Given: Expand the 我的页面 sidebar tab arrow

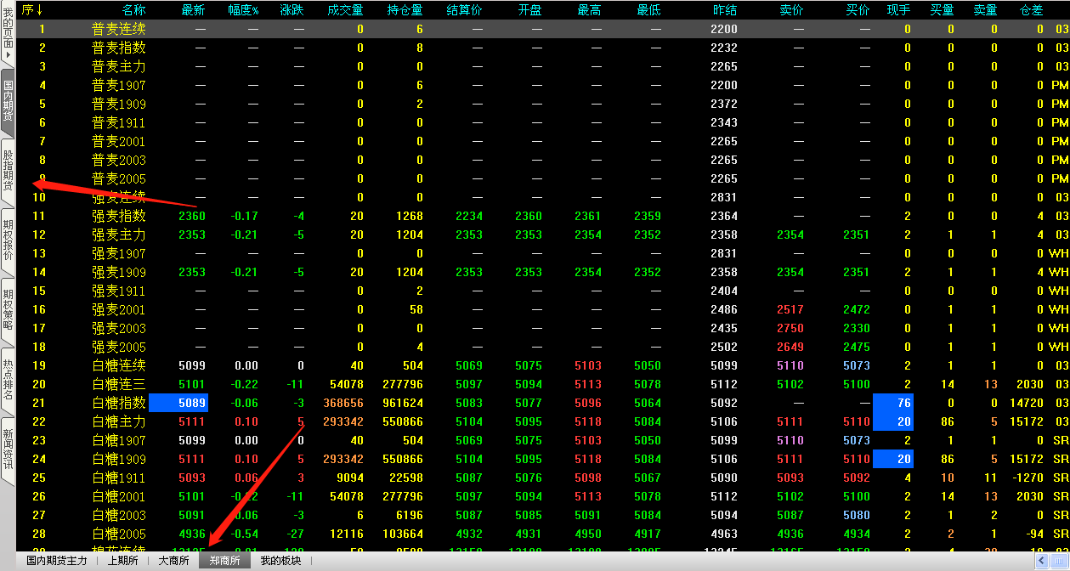Looking at the screenshot, I should [8, 54].
